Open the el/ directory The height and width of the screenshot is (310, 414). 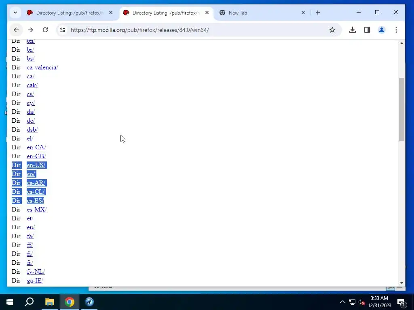coord(30,139)
